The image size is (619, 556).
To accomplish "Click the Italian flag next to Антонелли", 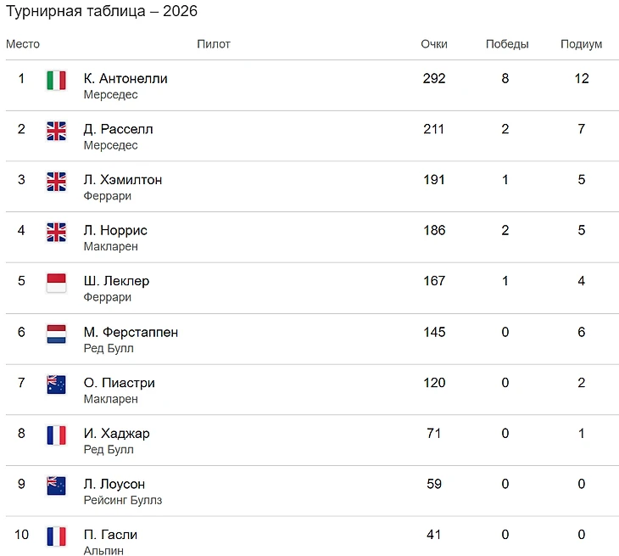I will click(56, 81).
